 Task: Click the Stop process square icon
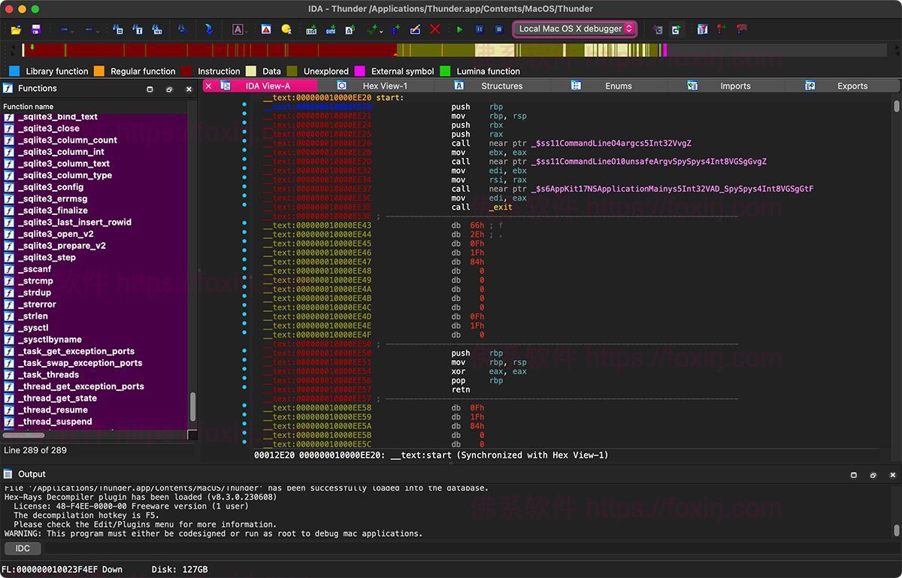tap(499, 29)
